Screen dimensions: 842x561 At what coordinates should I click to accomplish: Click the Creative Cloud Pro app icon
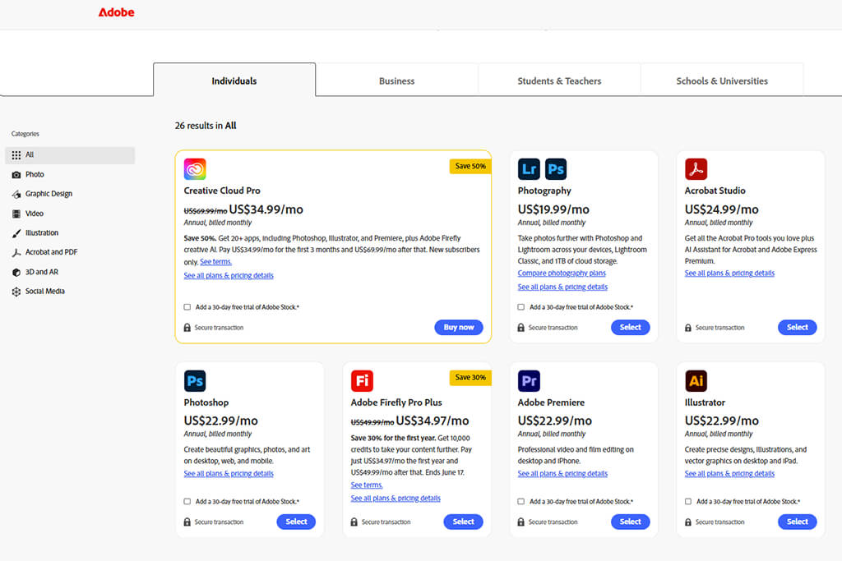click(195, 169)
